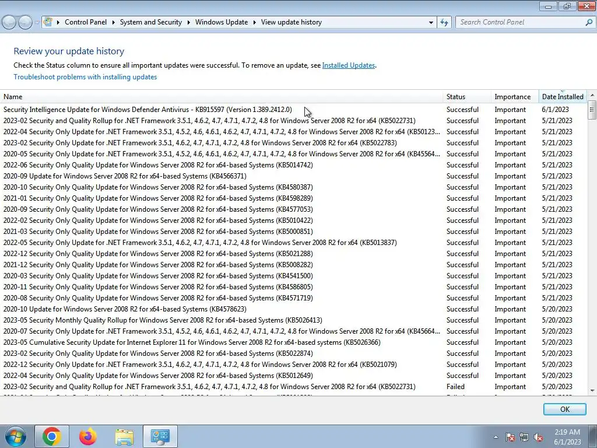Click the OK button

(564, 409)
